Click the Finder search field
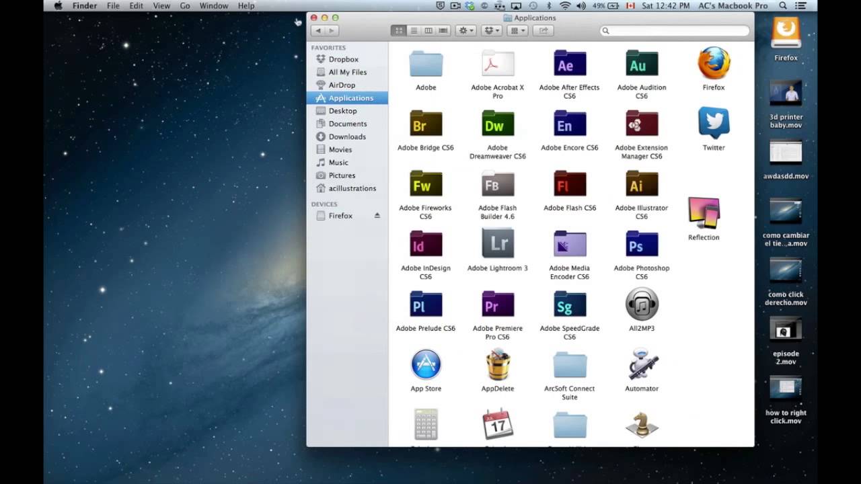The width and height of the screenshot is (861, 484). click(x=674, y=30)
